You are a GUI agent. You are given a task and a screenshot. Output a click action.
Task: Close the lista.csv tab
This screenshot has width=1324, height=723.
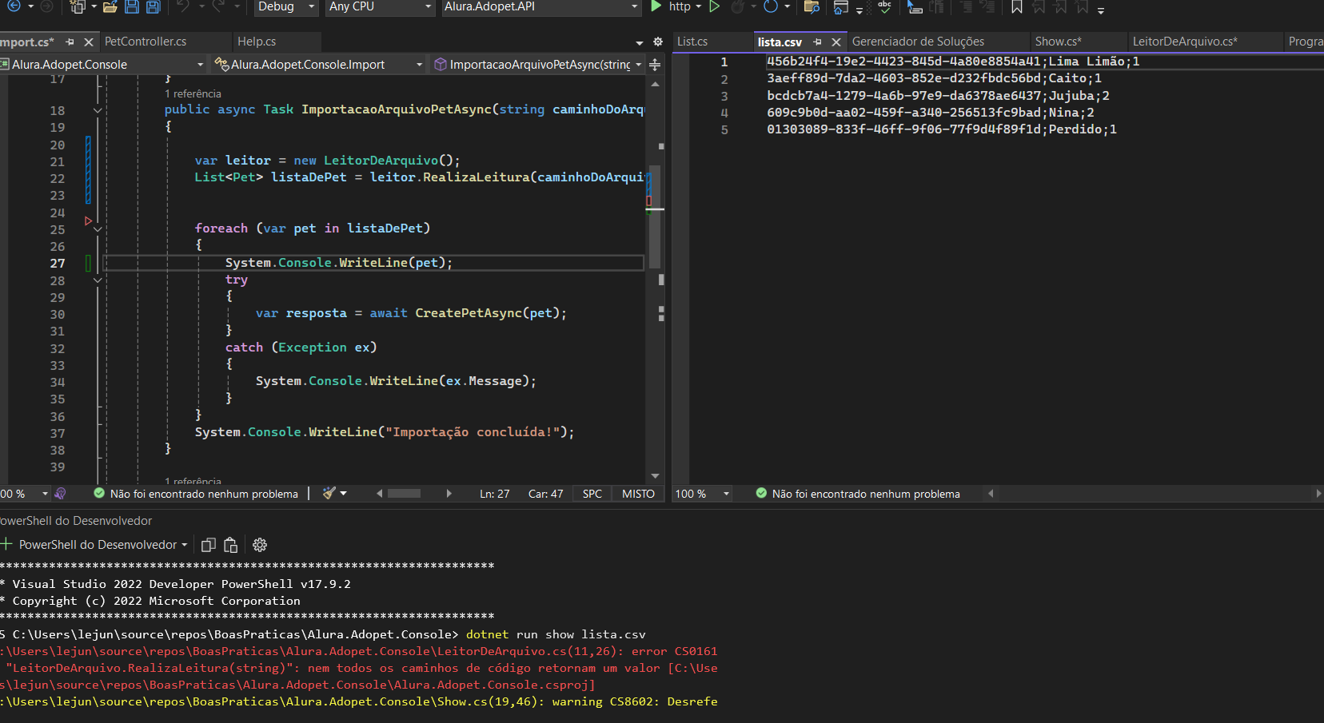tap(836, 42)
